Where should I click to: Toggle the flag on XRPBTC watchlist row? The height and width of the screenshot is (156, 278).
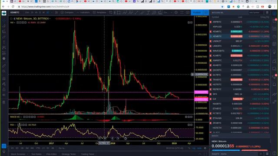click(x=211, y=22)
